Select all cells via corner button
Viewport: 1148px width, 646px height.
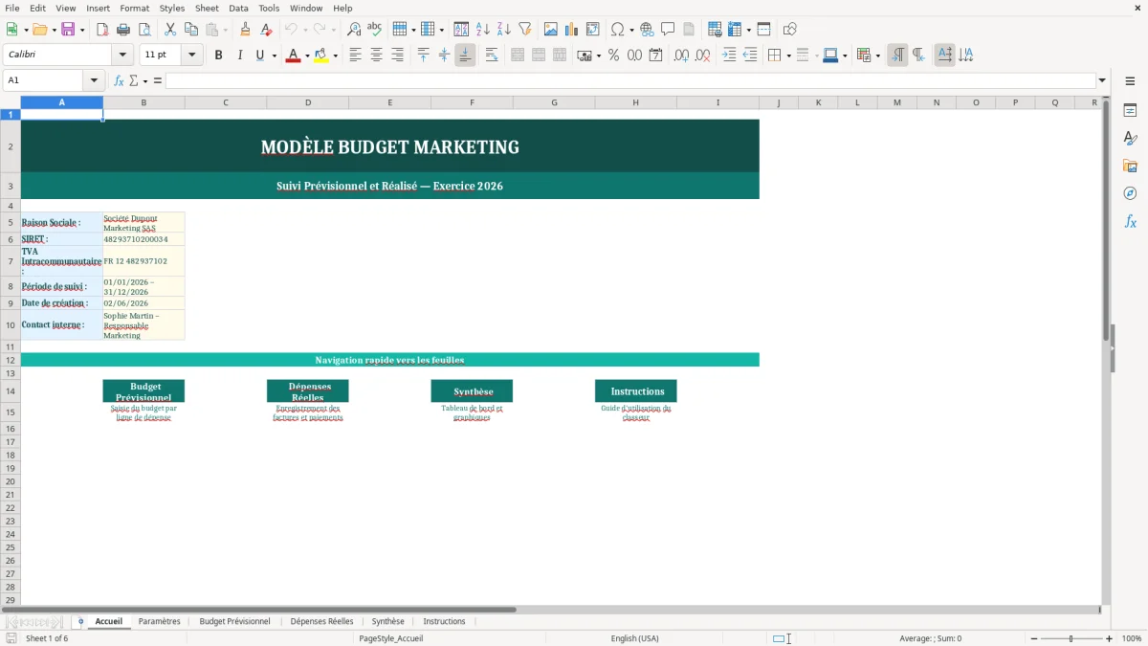click(11, 102)
